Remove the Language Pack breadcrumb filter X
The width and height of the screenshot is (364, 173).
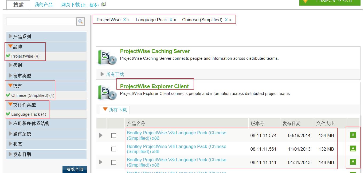click(171, 20)
